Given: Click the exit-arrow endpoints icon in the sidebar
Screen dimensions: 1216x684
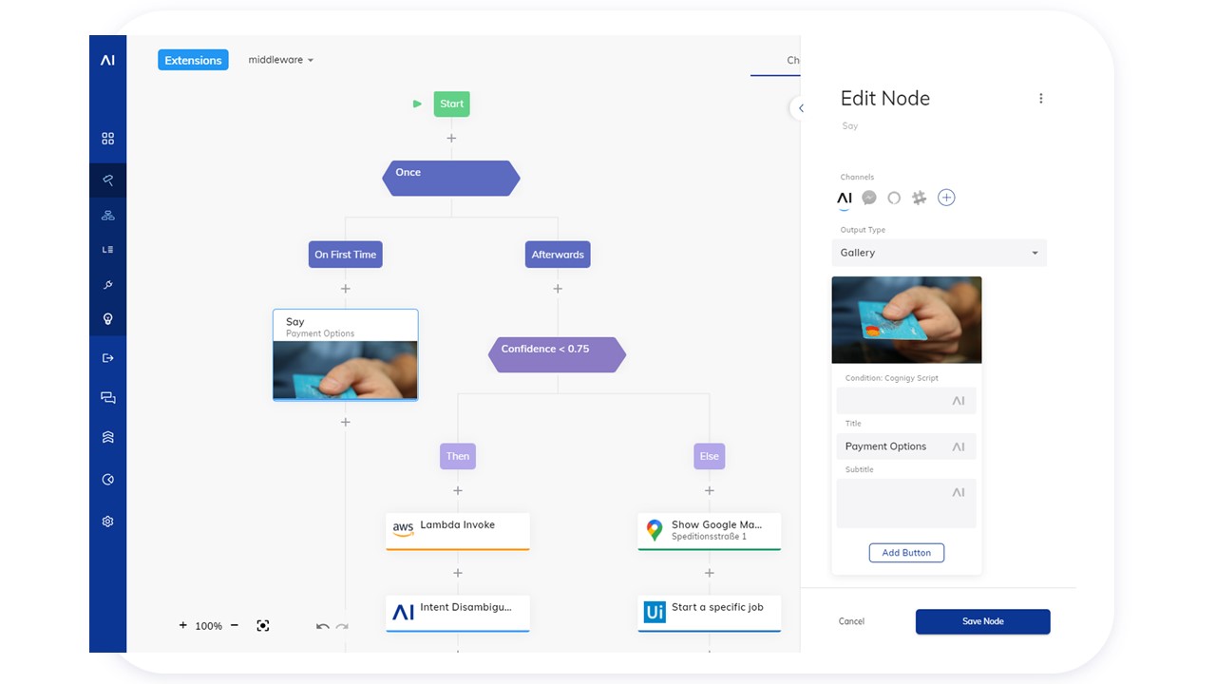Looking at the screenshot, I should point(107,358).
